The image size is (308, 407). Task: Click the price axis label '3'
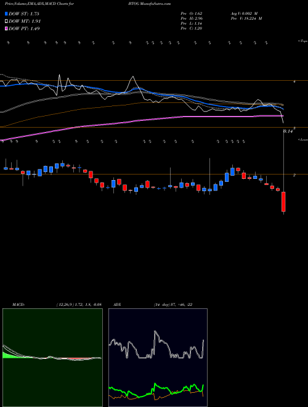click(x=294, y=128)
